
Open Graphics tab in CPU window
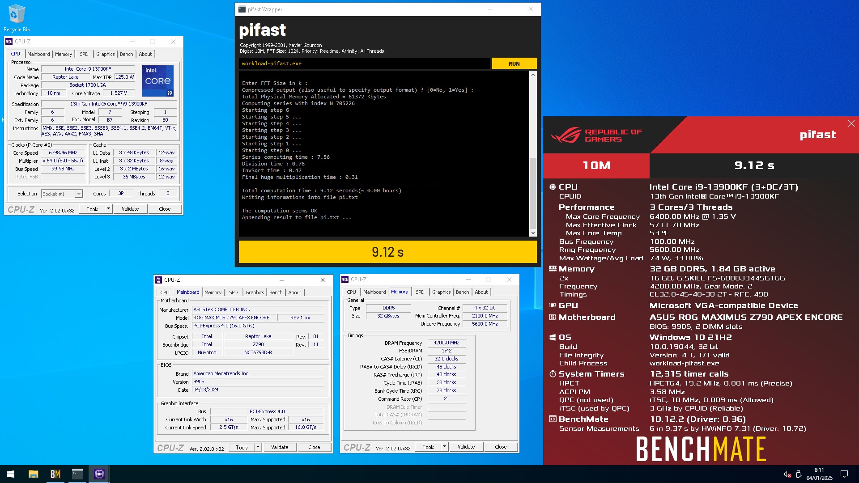pos(106,54)
